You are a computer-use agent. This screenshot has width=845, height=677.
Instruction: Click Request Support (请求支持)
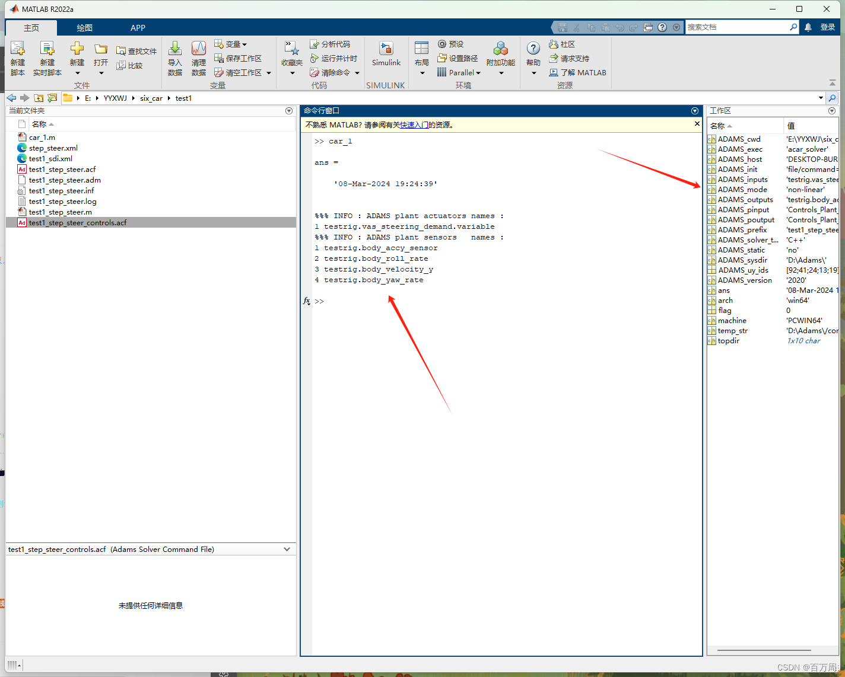click(x=569, y=58)
